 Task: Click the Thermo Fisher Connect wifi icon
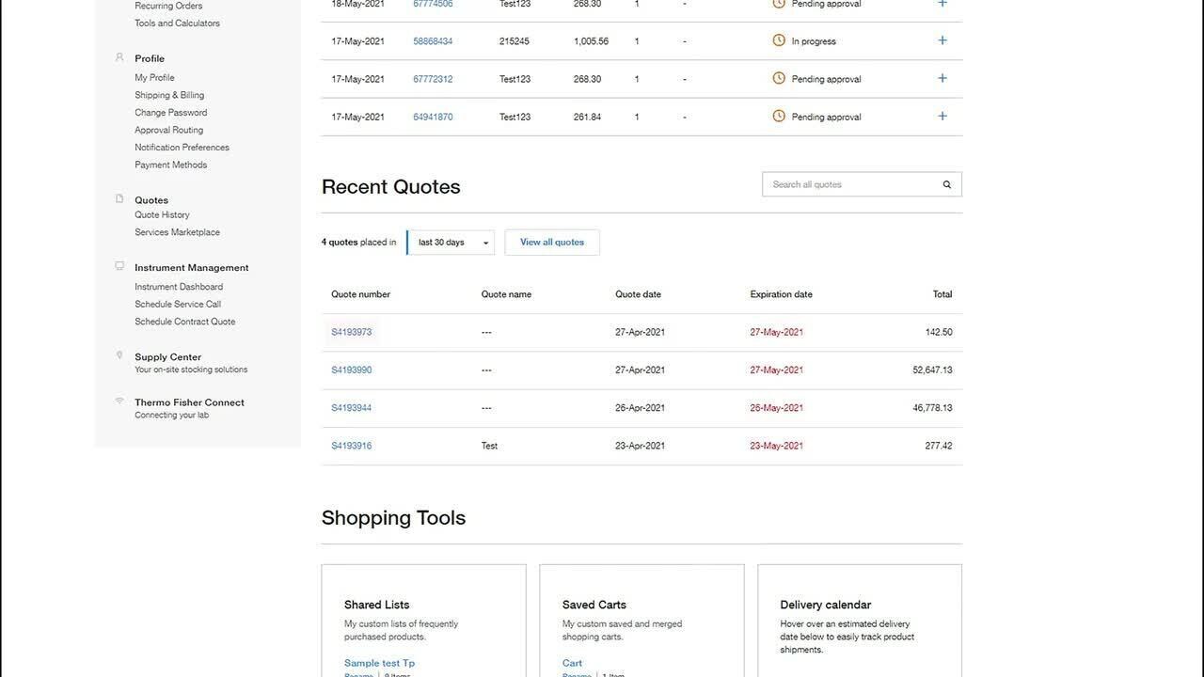pos(119,401)
